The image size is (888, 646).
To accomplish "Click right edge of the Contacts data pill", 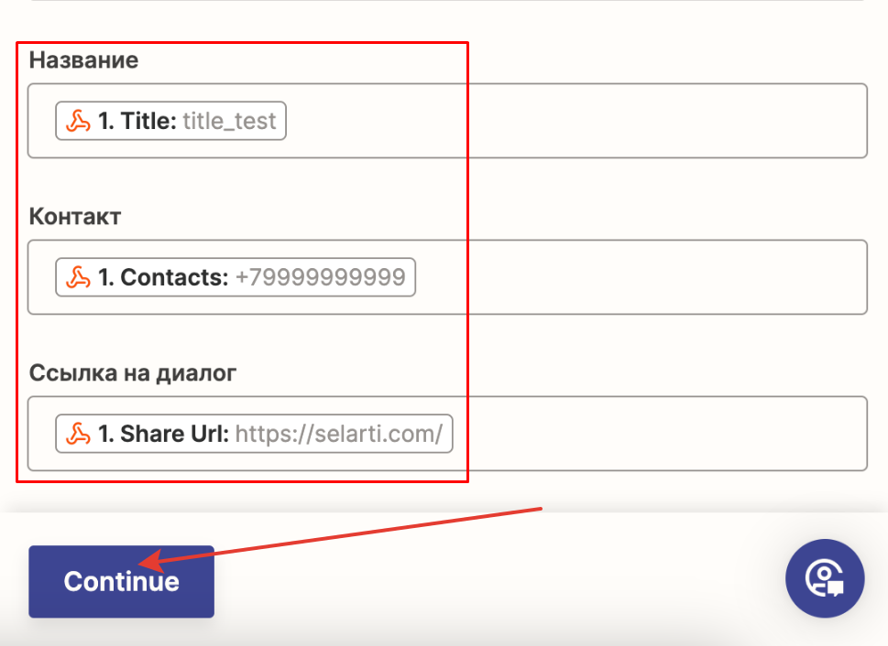I will (x=411, y=277).
